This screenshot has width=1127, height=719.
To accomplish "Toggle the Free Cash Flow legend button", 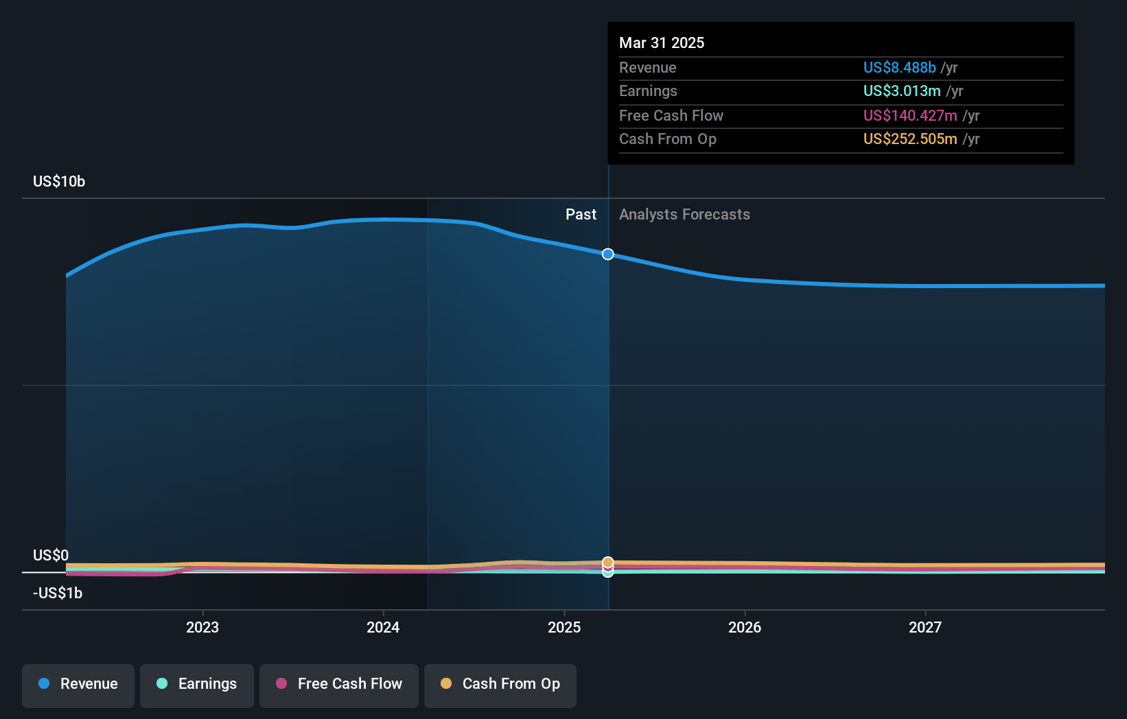I will click(x=339, y=685).
